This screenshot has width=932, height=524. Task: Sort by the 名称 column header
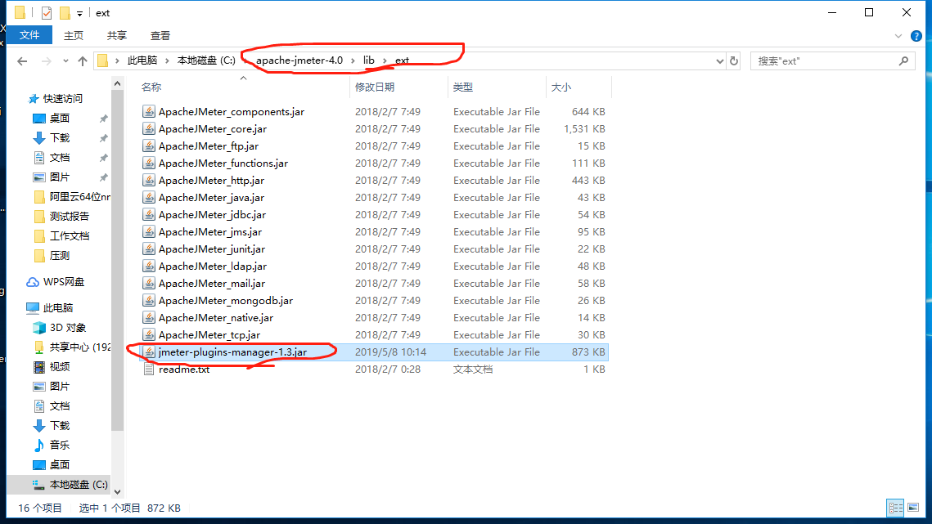point(151,87)
